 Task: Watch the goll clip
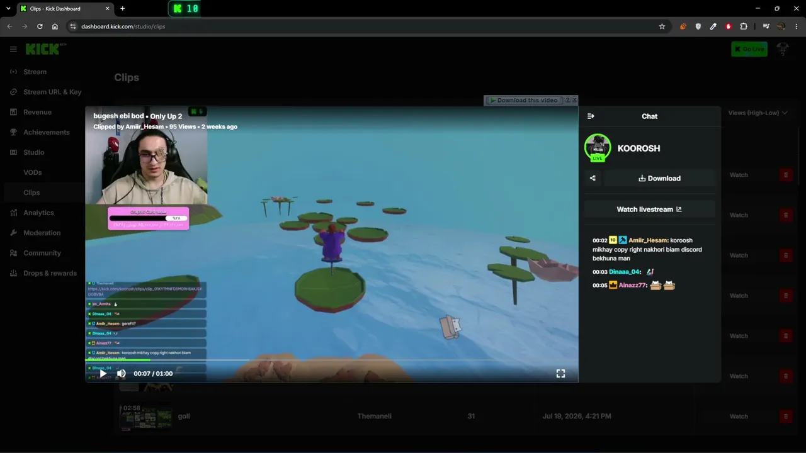[x=739, y=417]
